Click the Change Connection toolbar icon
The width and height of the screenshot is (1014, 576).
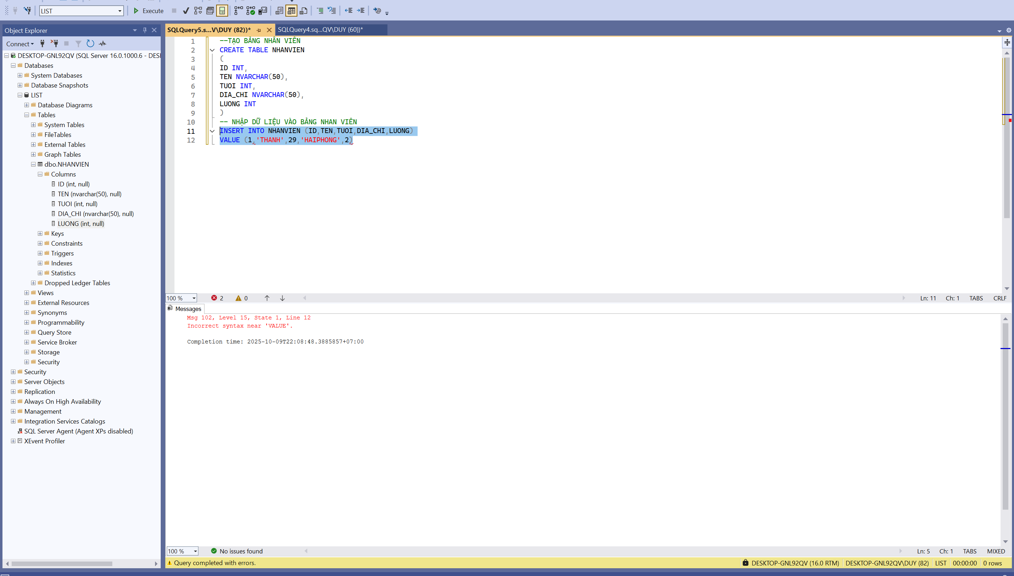(x=27, y=11)
